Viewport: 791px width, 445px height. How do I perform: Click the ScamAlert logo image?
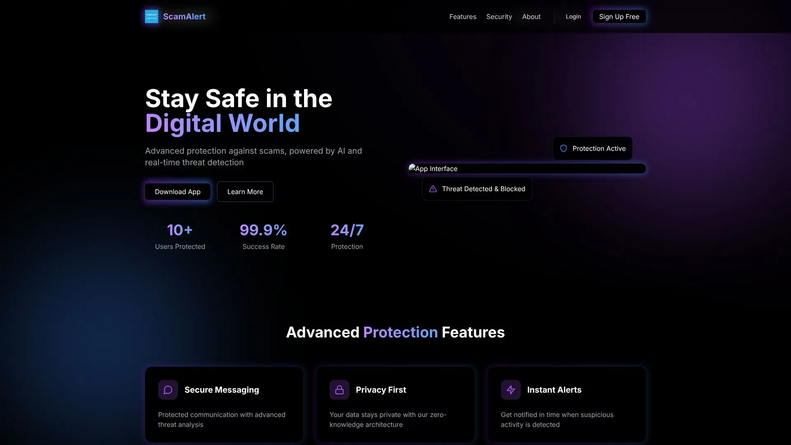pos(152,16)
